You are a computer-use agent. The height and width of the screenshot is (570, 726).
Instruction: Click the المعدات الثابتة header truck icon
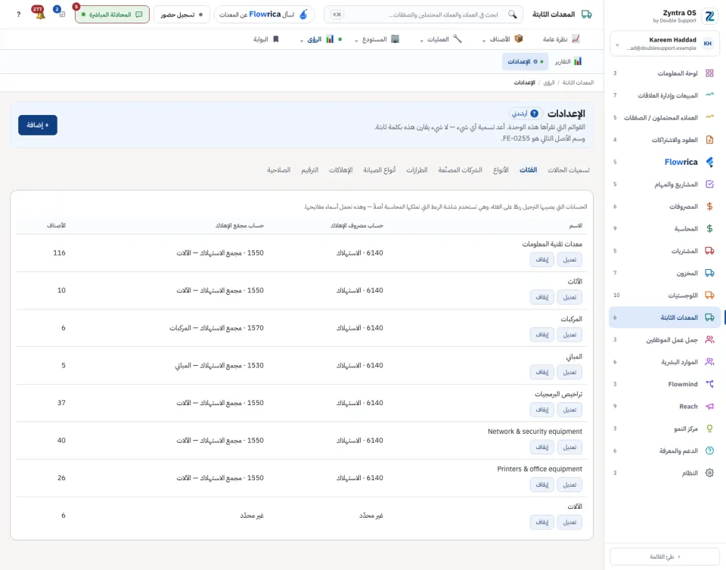pos(586,14)
